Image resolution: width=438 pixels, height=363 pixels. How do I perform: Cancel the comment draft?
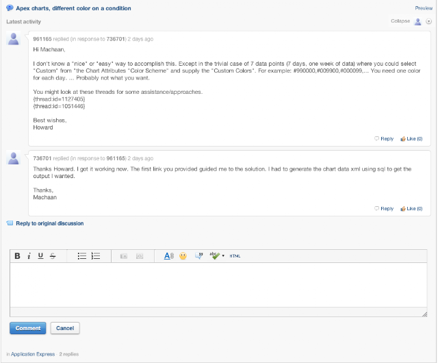(65, 328)
